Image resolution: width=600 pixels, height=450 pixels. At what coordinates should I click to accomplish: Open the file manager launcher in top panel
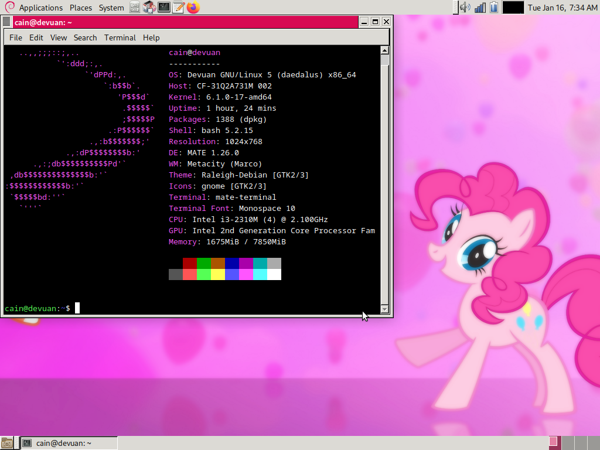tap(135, 7)
